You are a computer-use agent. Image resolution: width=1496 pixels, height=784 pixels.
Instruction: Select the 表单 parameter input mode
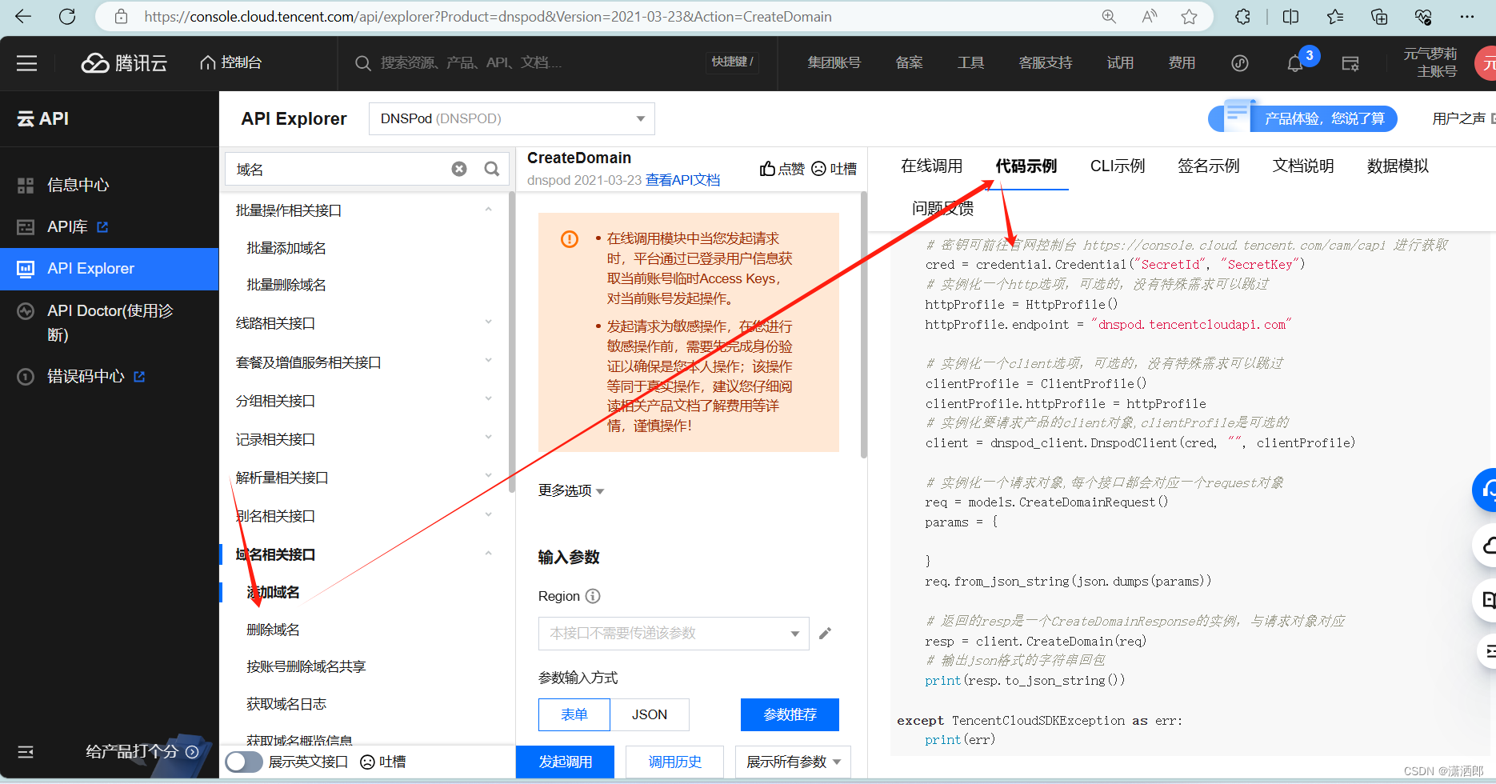pos(574,714)
